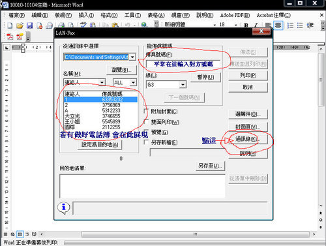Select the Center alignment icon
Screen dimensions: 326x246
(278, 25)
